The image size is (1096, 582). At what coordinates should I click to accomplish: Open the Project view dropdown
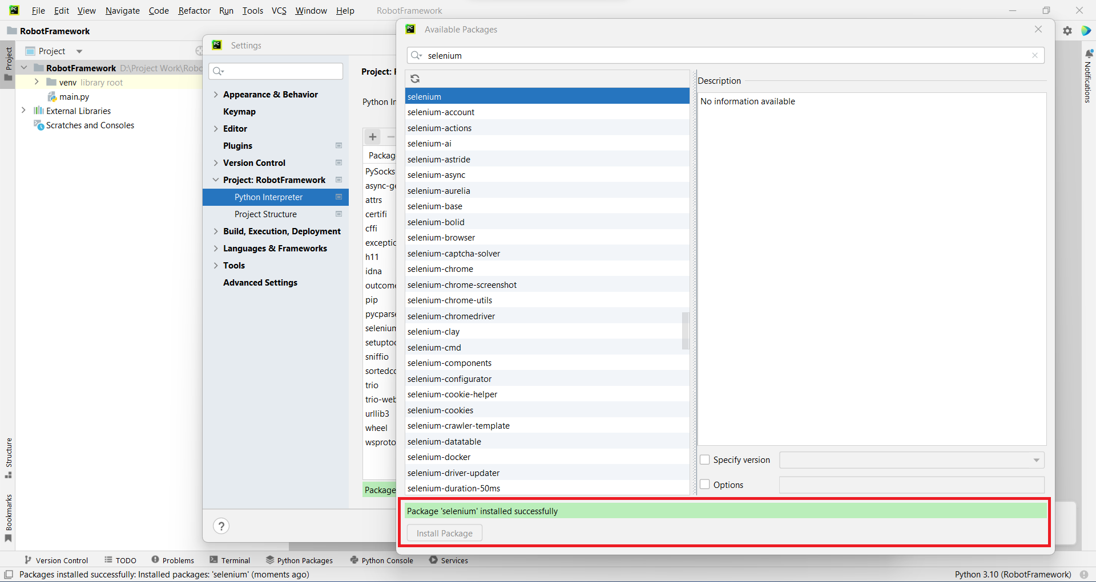pyautogui.click(x=79, y=51)
